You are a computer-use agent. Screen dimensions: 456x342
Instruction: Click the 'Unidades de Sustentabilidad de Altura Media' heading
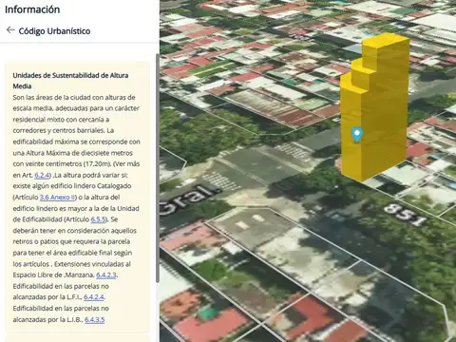click(x=70, y=81)
